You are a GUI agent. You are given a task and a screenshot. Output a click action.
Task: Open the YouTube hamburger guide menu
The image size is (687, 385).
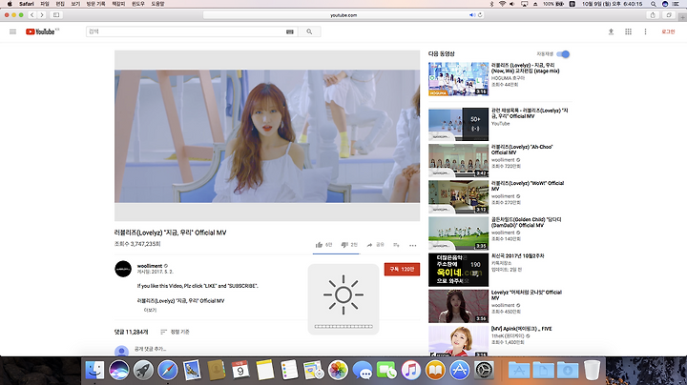click(12, 31)
